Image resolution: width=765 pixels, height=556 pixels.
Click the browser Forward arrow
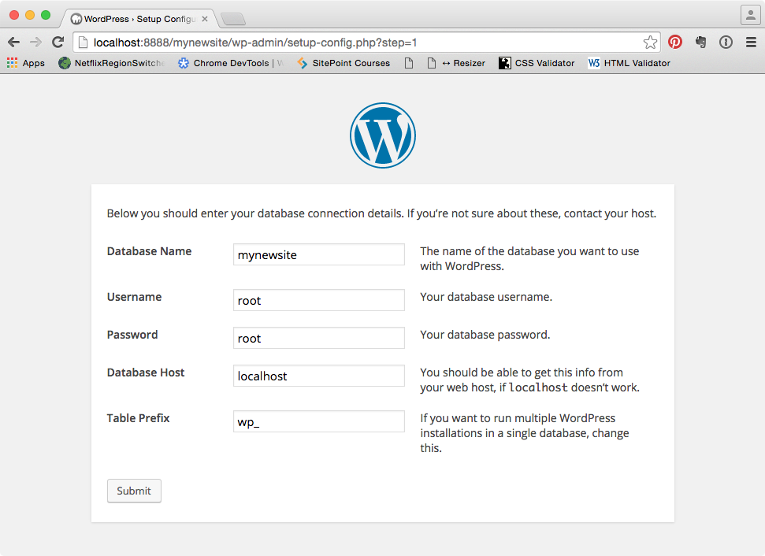[35, 43]
